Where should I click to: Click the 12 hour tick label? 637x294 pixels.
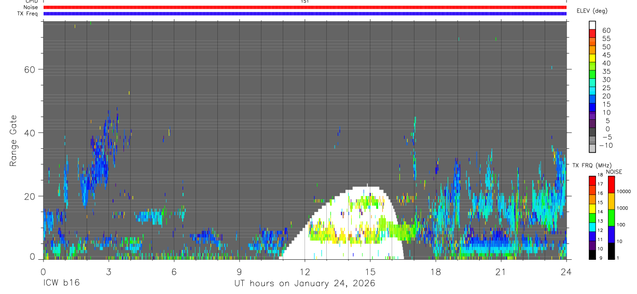(304, 272)
